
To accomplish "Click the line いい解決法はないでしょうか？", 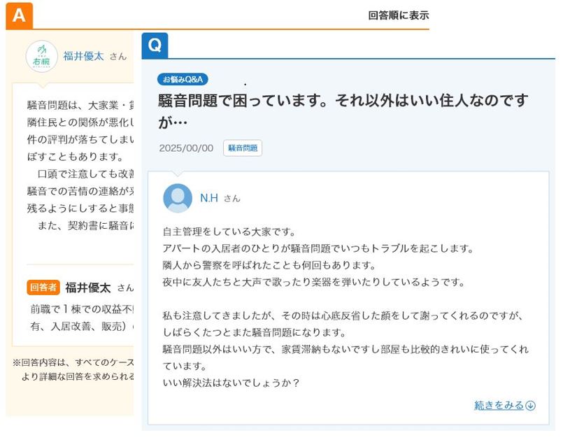I will 231,383.
